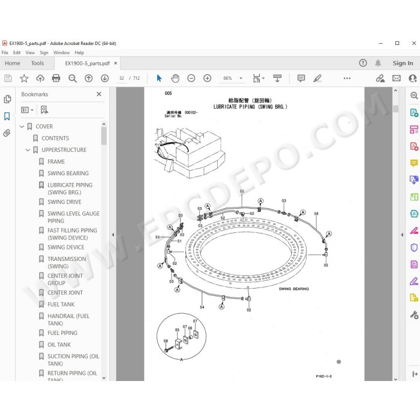Click the scrolling mode toolbar icon
The height and width of the screenshot is (420, 420).
click(x=277, y=78)
